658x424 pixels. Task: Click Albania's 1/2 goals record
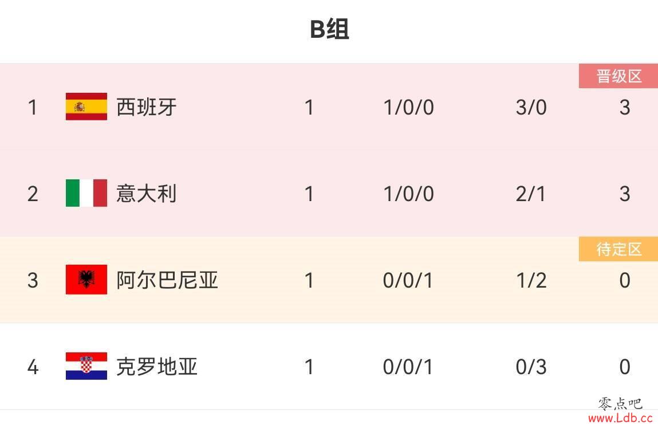coord(531,280)
